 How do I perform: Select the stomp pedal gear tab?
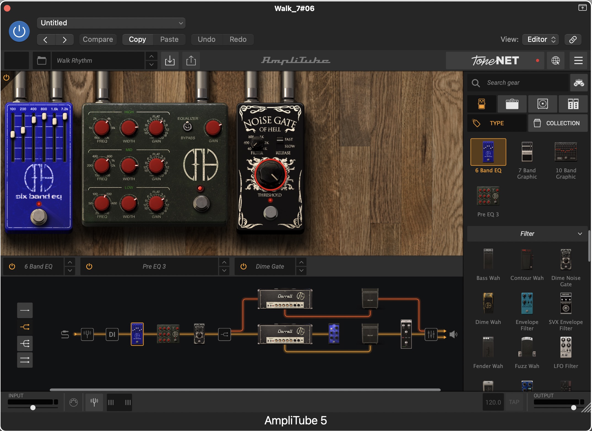coord(482,104)
